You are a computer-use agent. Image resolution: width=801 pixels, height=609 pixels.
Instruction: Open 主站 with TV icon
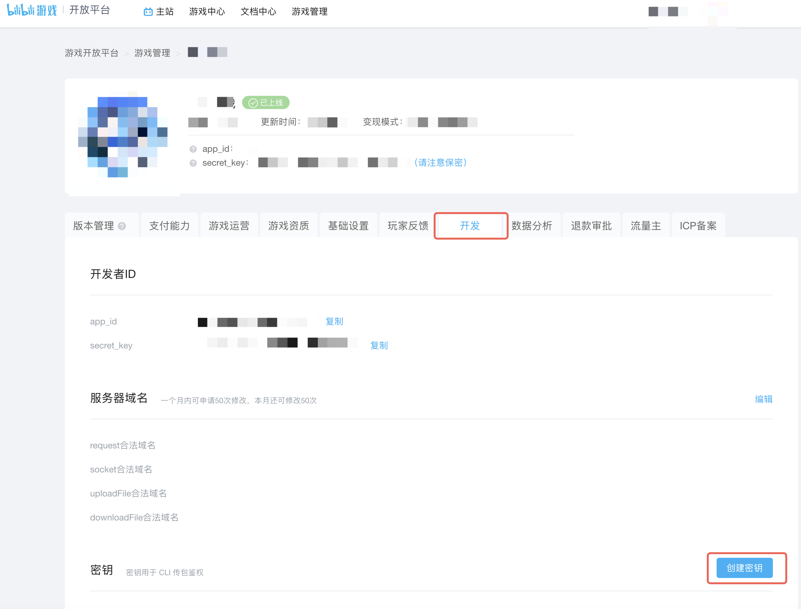pos(159,12)
